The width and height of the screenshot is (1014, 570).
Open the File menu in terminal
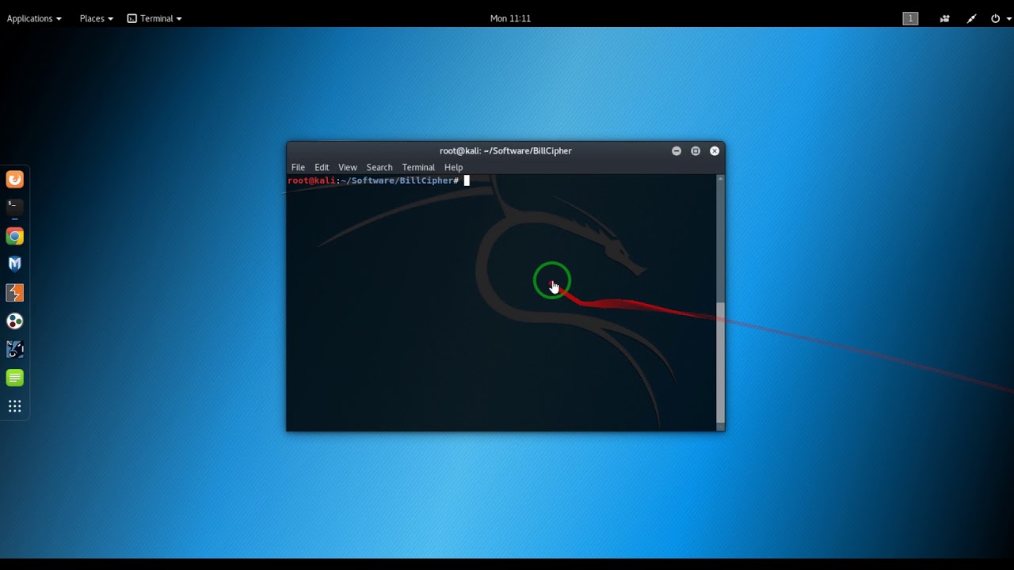point(298,167)
